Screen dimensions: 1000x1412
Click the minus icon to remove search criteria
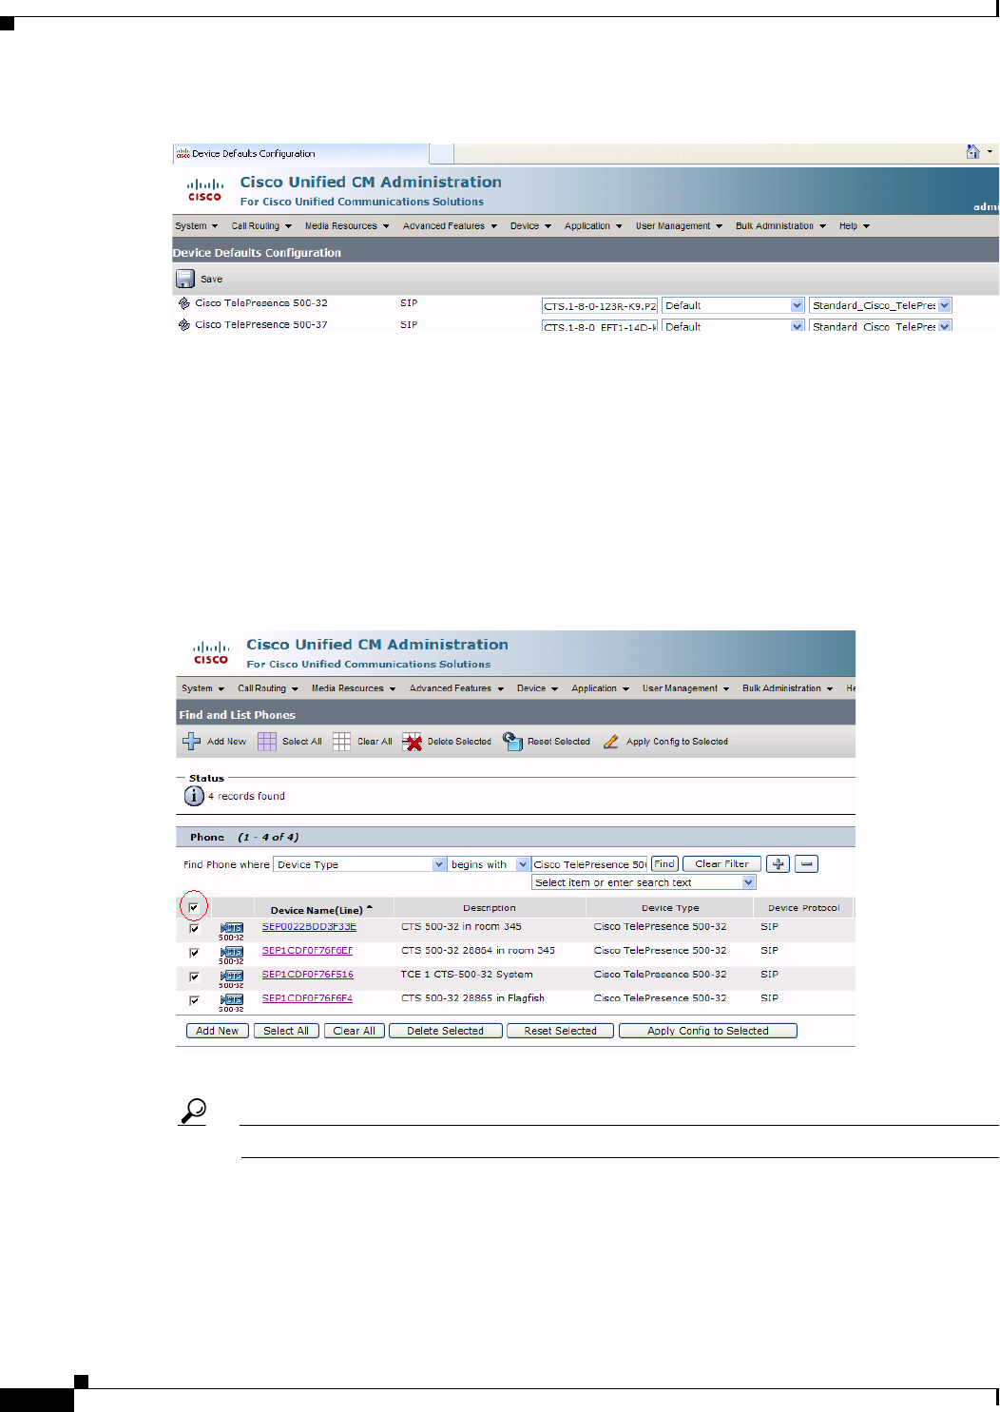click(x=807, y=864)
